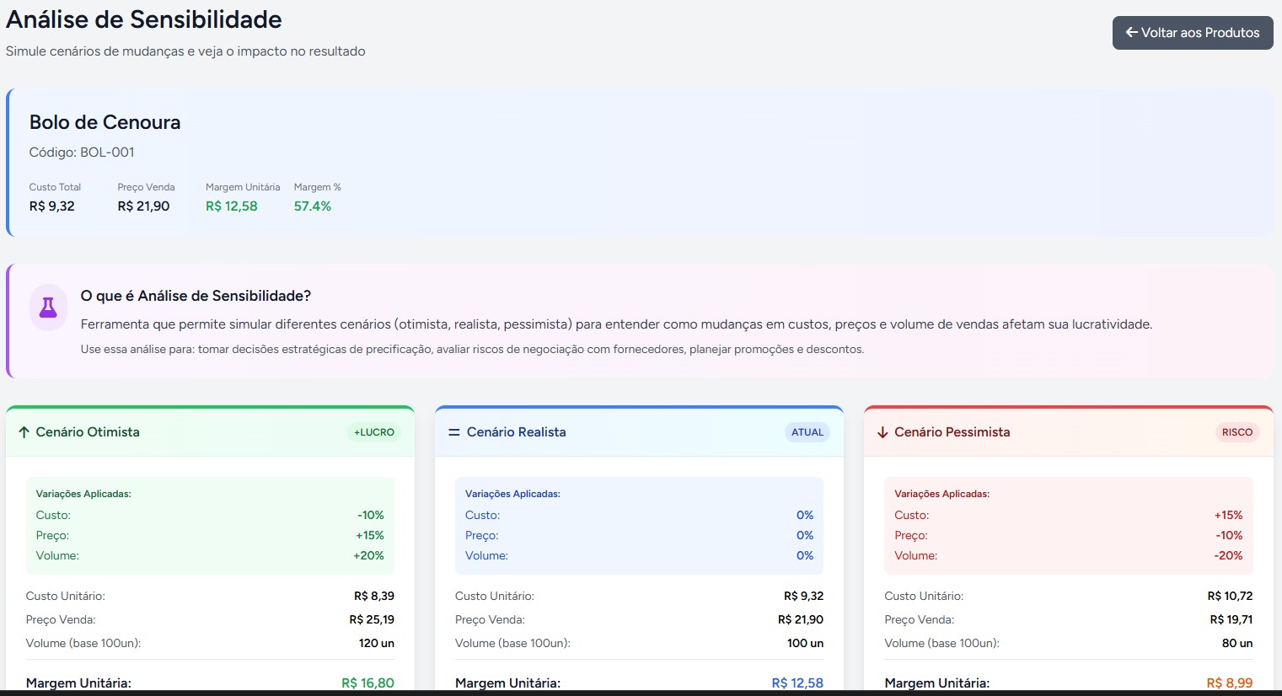Select the Cenário Realista card title

point(516,432)
